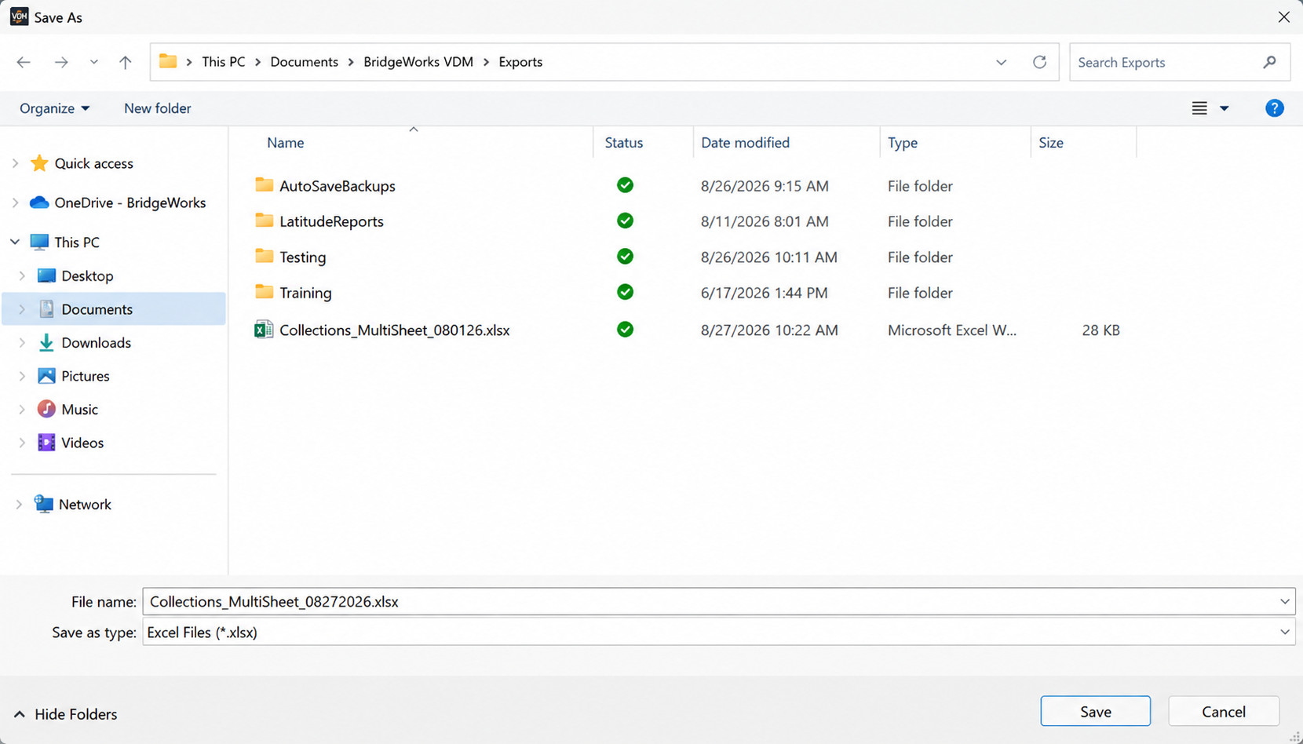
Task: Select the Collections_MultiSheet_080126.xlsx Excel file
Action: tap(394, 330)
